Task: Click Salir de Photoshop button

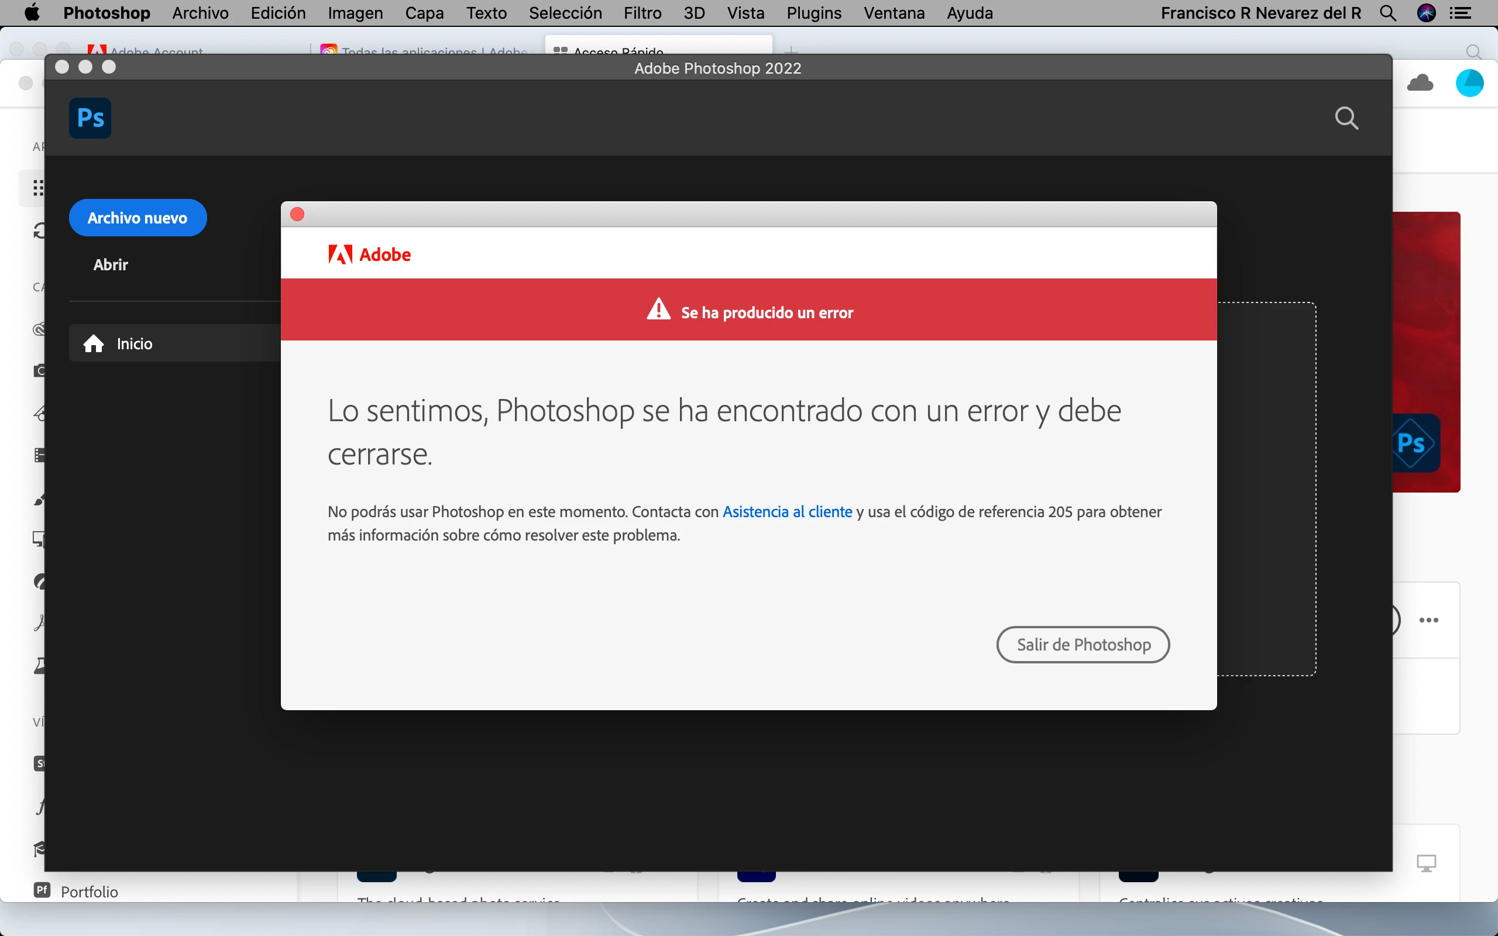Action: click(x=1083, y=645)
